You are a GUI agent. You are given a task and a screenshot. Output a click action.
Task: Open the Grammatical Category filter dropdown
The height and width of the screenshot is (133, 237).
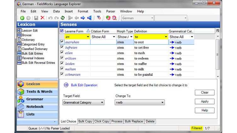pyautogui.click(x=192, y=37)
